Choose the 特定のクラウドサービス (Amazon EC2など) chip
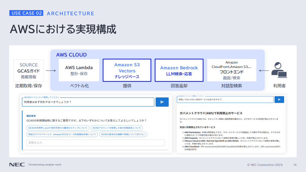 point(62,134)
